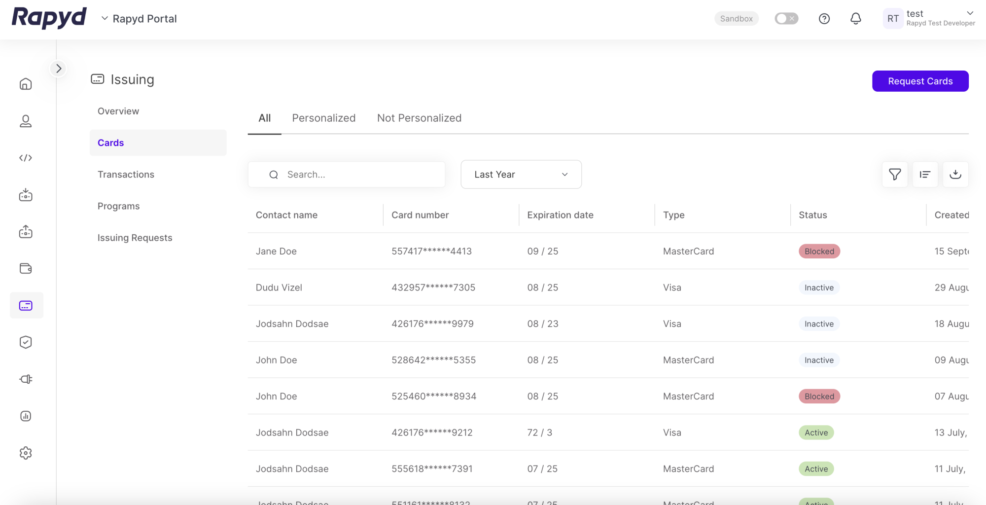This screenshot has width=986, height=505.
Task: Switch to the Personalized tab
Action: pos(323,118)
